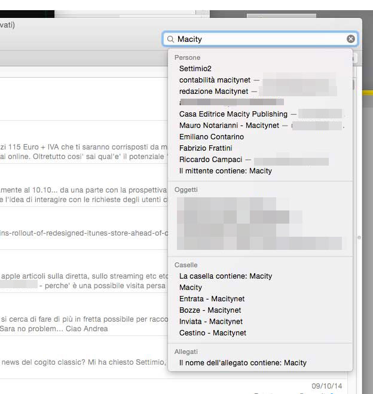Open message about cogito classic news
The image size is (373, 394).
[x=84, y=358]
